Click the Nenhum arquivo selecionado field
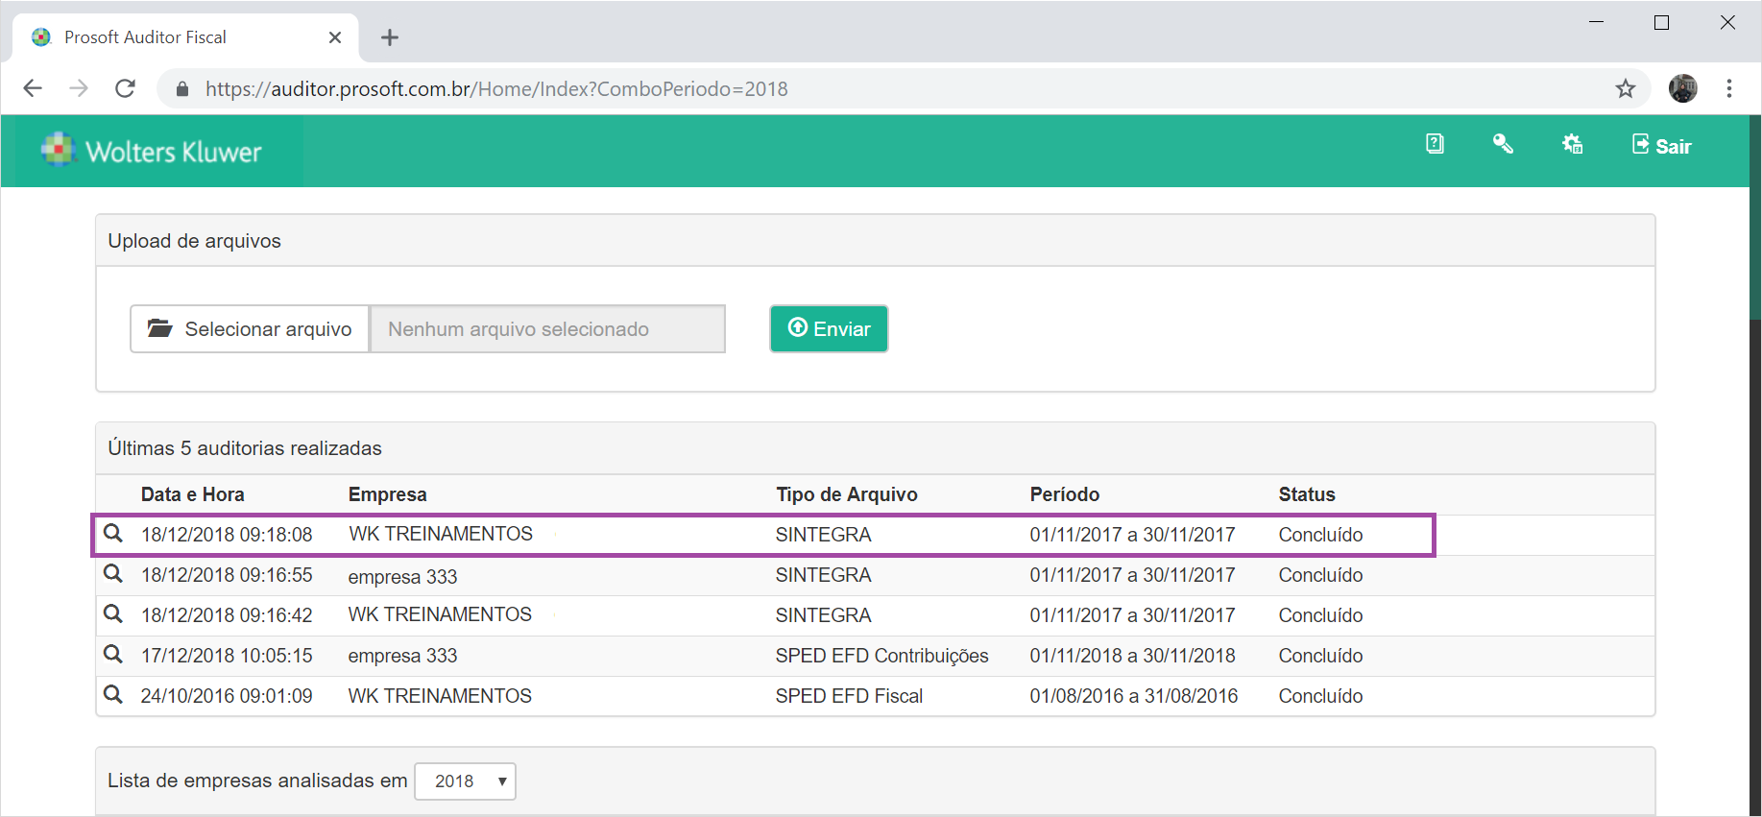The height and width of the screenshot is (817, 1762). click(x=547, y=329)
